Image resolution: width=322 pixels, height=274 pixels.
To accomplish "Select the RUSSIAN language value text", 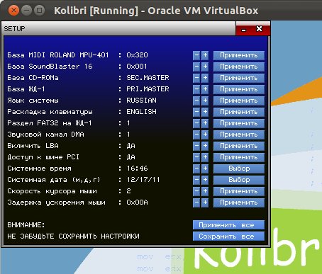I will (x=141, y=101).
